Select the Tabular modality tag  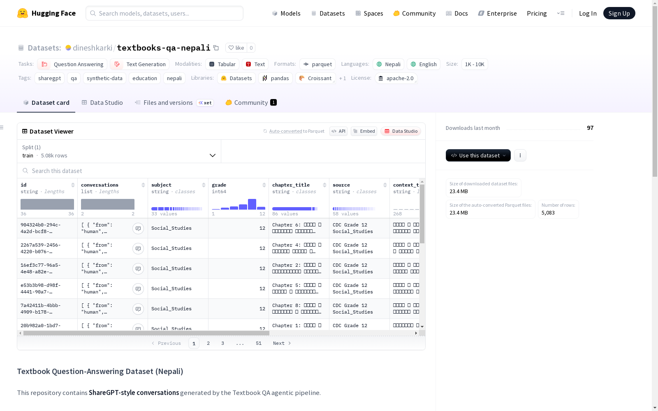pos(222,64)
